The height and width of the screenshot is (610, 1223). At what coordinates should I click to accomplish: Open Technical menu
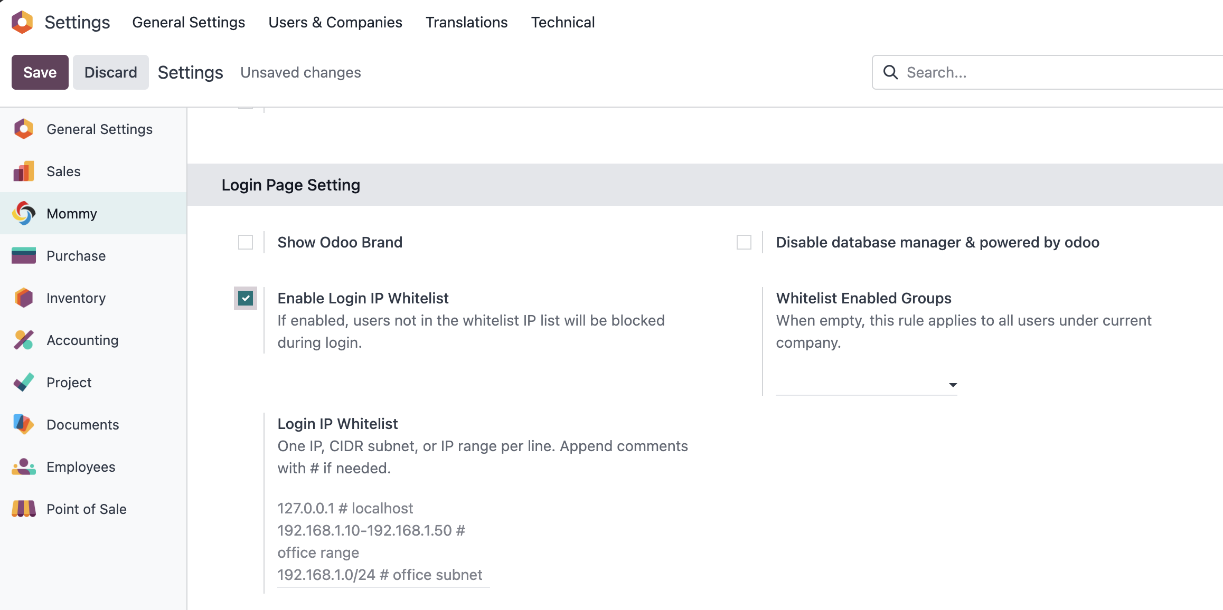(x=563, y=22)
